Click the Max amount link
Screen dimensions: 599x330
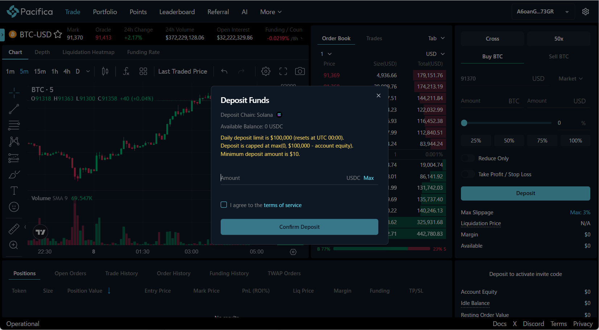[369, 178]
